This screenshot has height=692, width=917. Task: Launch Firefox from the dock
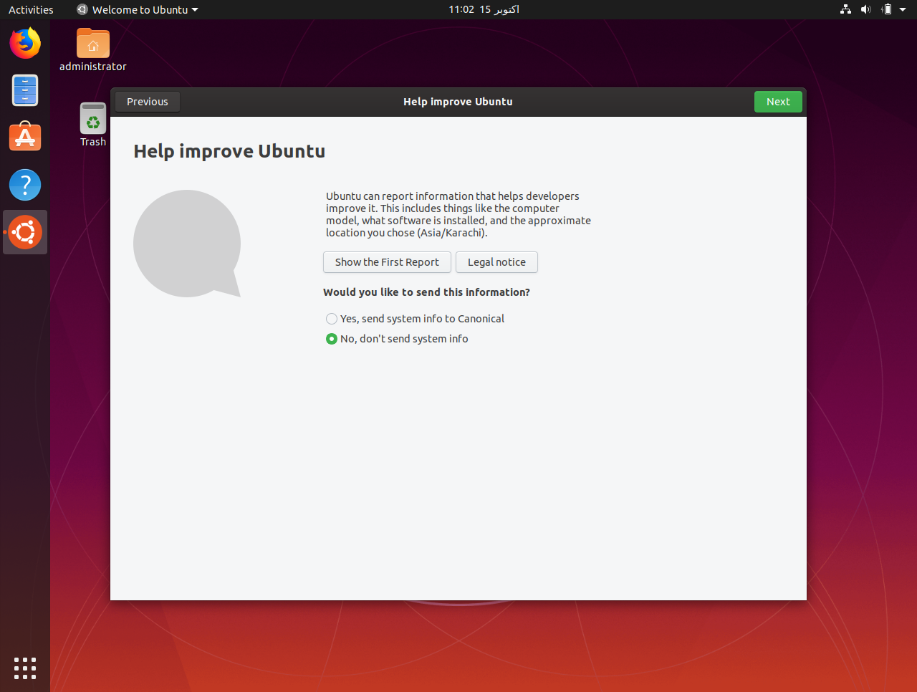(25, 43)
